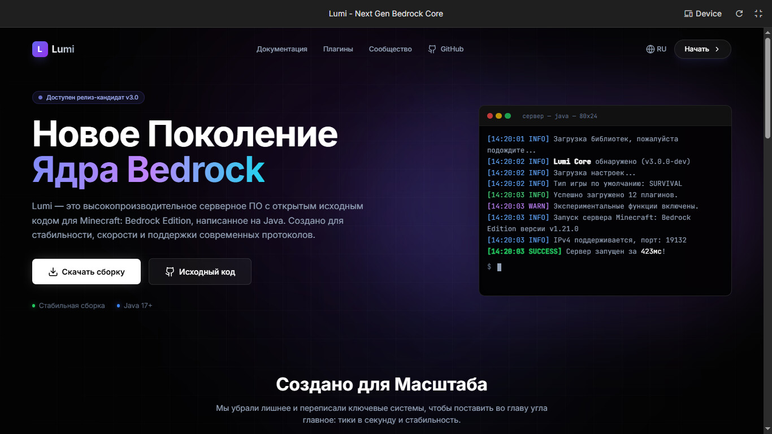Click the green dot on the terminal window
The height and width of the screenshot is (434, 772).
click(x=508, y=115)
